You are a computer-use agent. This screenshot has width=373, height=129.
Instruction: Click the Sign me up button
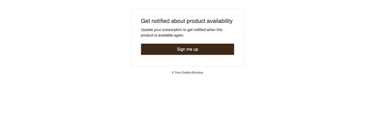[187, 49]
